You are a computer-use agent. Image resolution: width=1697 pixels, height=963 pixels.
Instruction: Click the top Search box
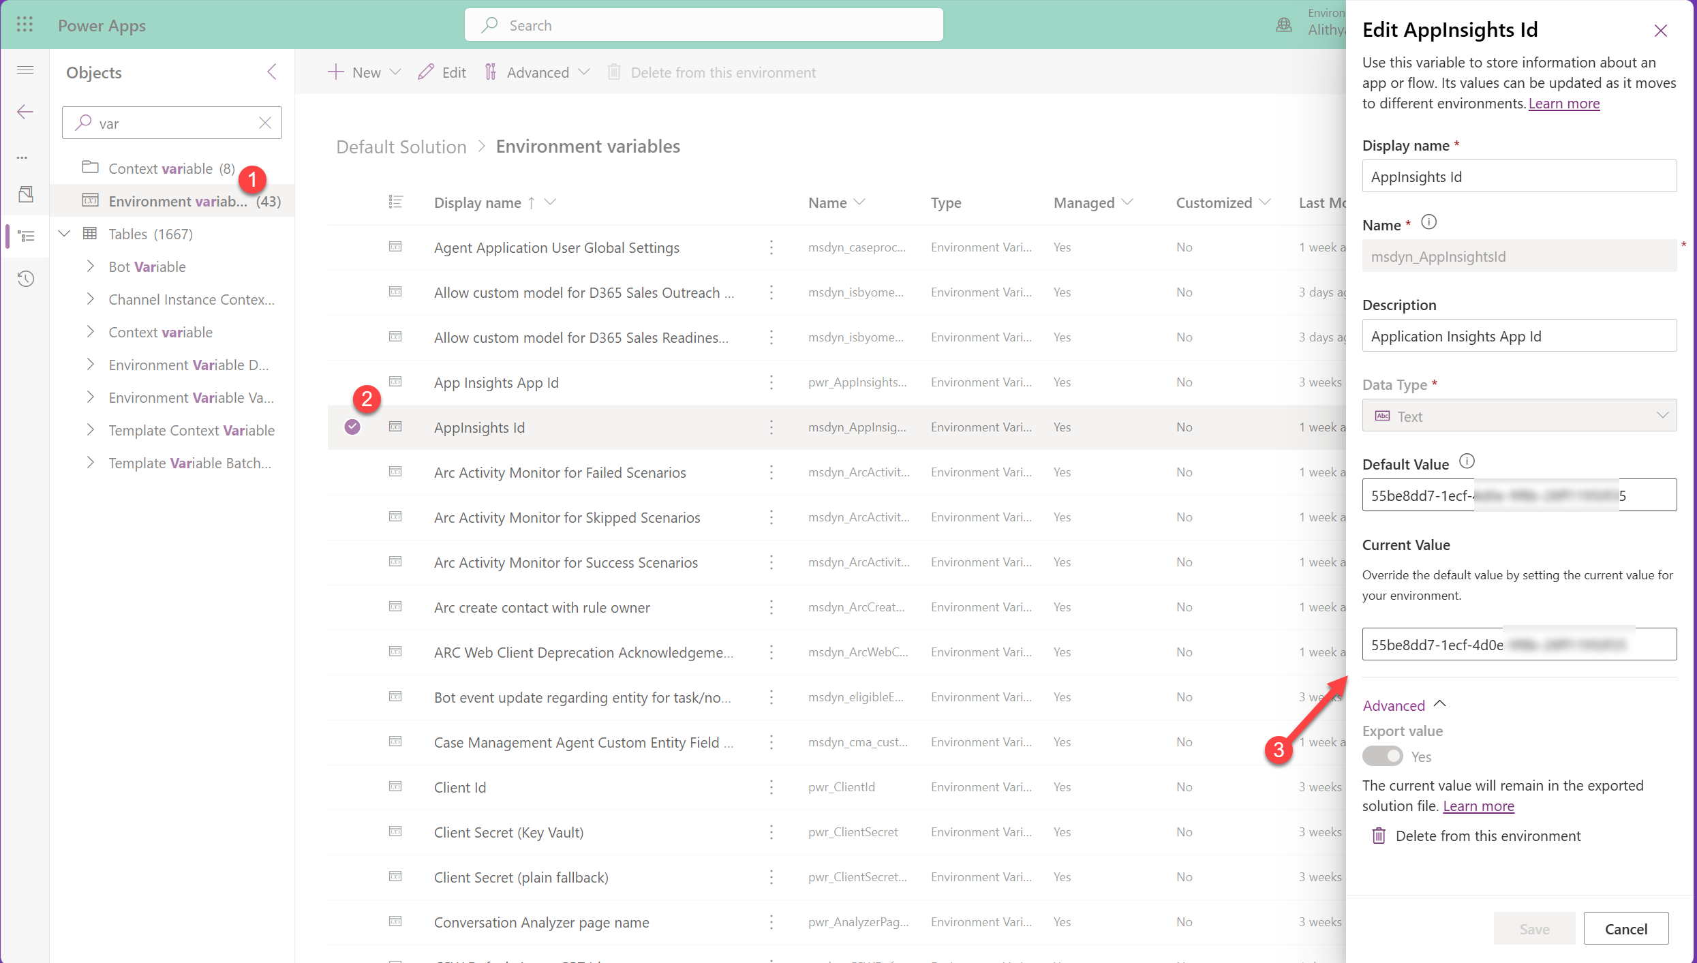click(x=703, y=25)
